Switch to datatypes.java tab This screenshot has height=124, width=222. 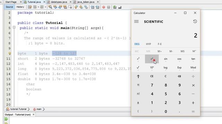pos(59,2)
